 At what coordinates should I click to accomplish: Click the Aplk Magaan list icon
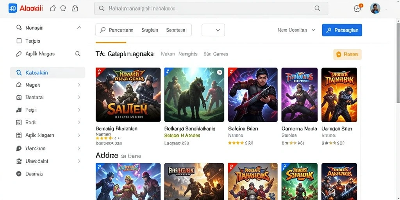19,135
